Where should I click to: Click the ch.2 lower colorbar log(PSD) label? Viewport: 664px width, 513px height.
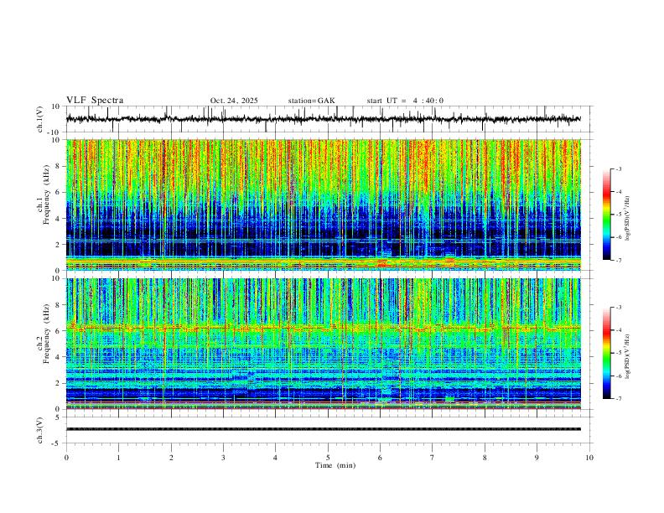pos(628,357)
